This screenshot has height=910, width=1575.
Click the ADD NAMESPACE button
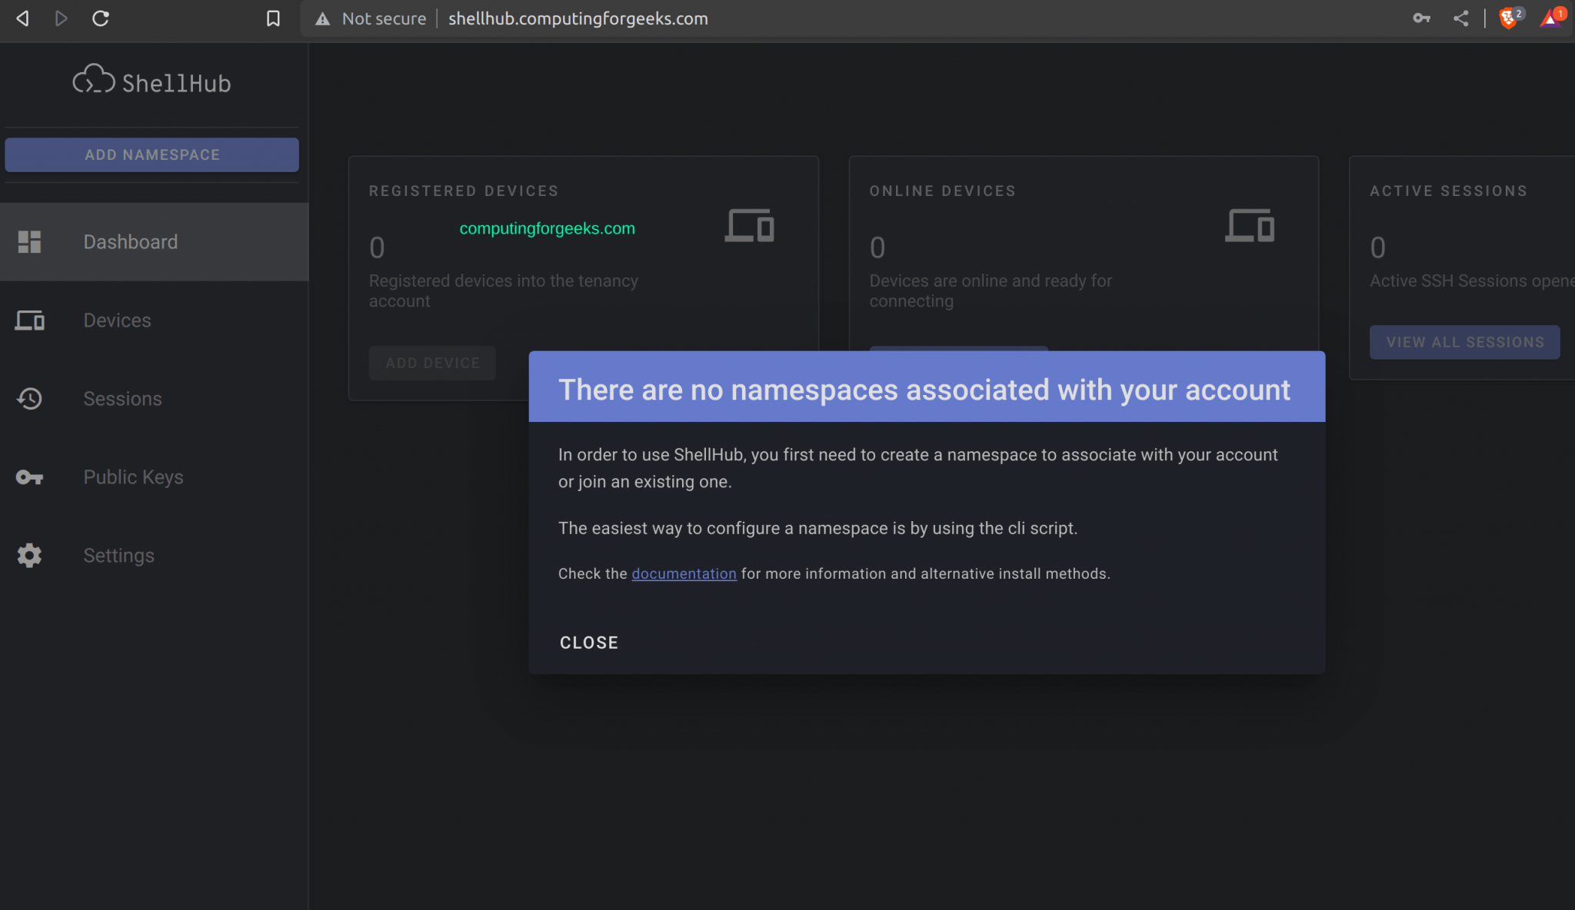click(152, 154)
